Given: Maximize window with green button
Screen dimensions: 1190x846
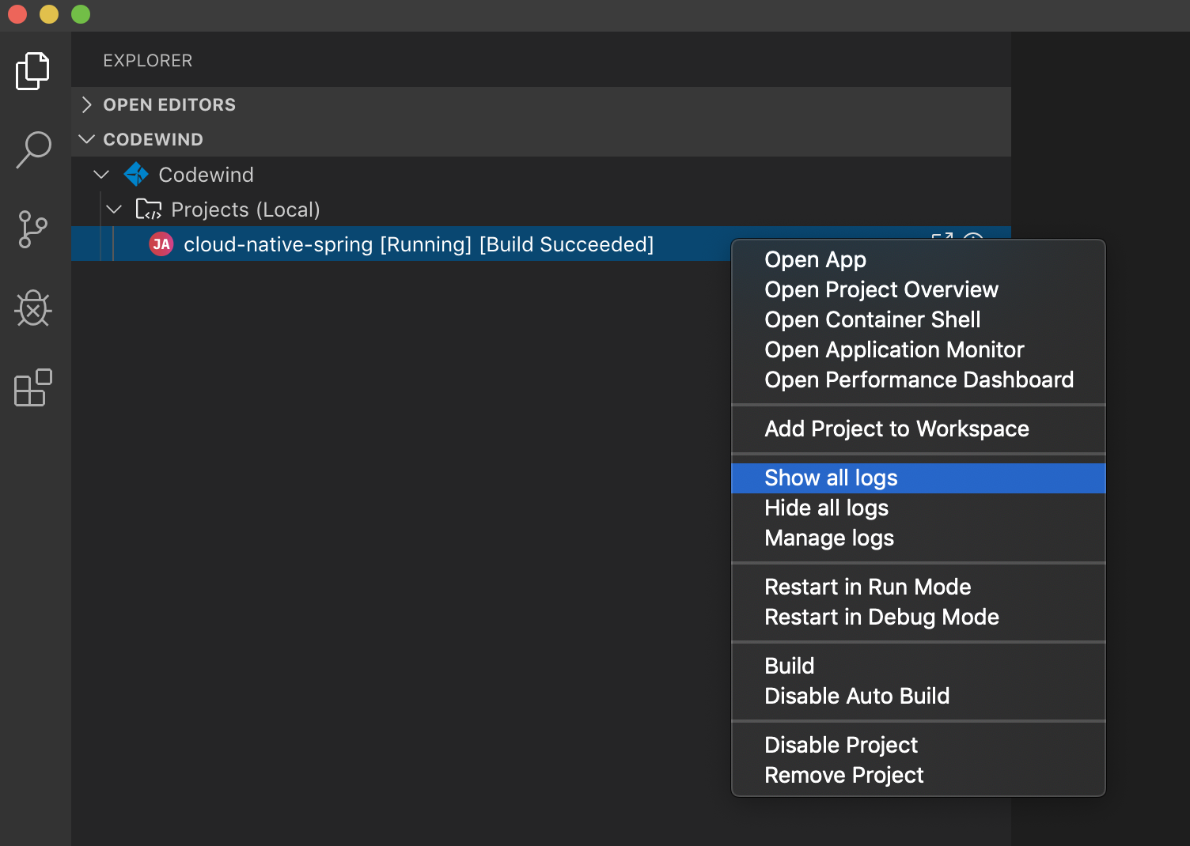Looking at the screenshot, I should [x=81, y=14].
